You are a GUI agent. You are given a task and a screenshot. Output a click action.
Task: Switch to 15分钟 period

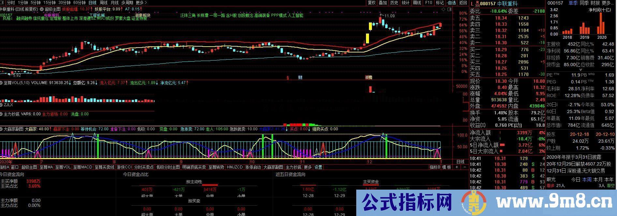(x=50, y=3)
